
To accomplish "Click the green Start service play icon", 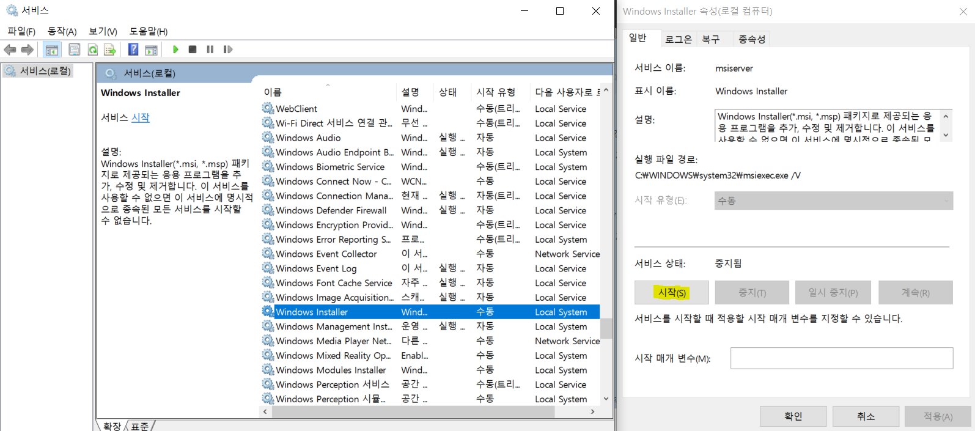I will click(175, 50).
